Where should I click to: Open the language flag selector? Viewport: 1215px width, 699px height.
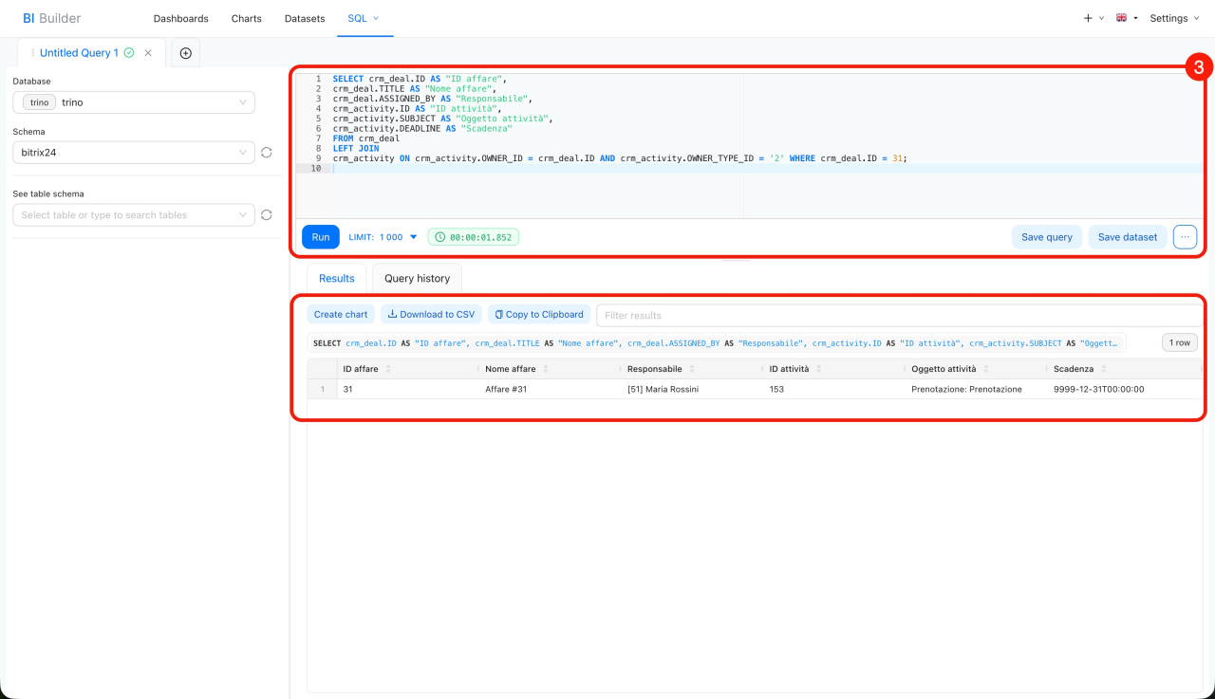[x=1126, y=18]
